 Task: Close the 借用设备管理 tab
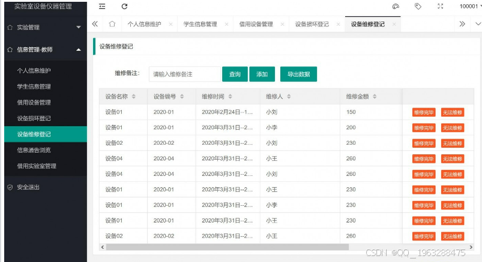point(282,24)
